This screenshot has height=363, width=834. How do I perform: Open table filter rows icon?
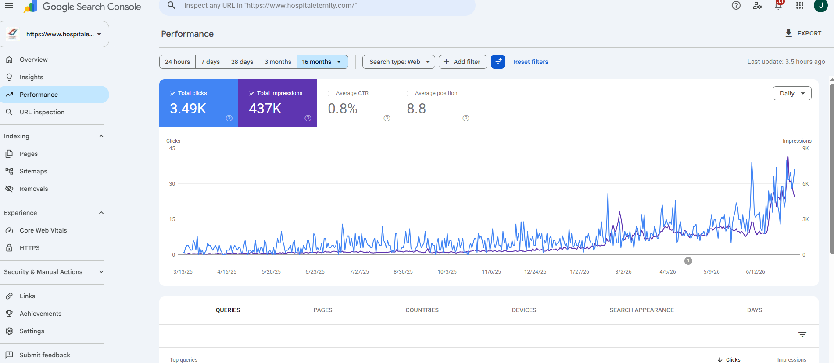pos(802,335)
